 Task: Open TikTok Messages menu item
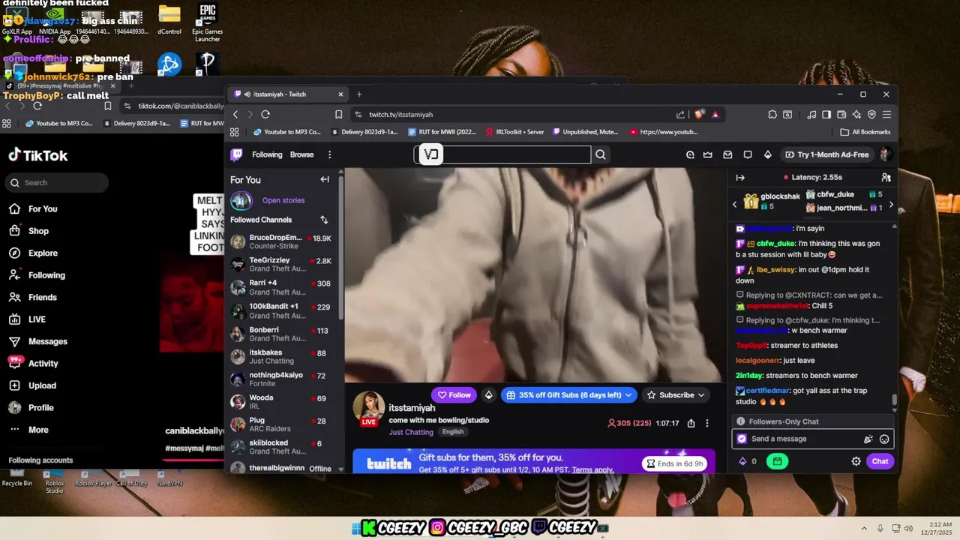(47, 341)
